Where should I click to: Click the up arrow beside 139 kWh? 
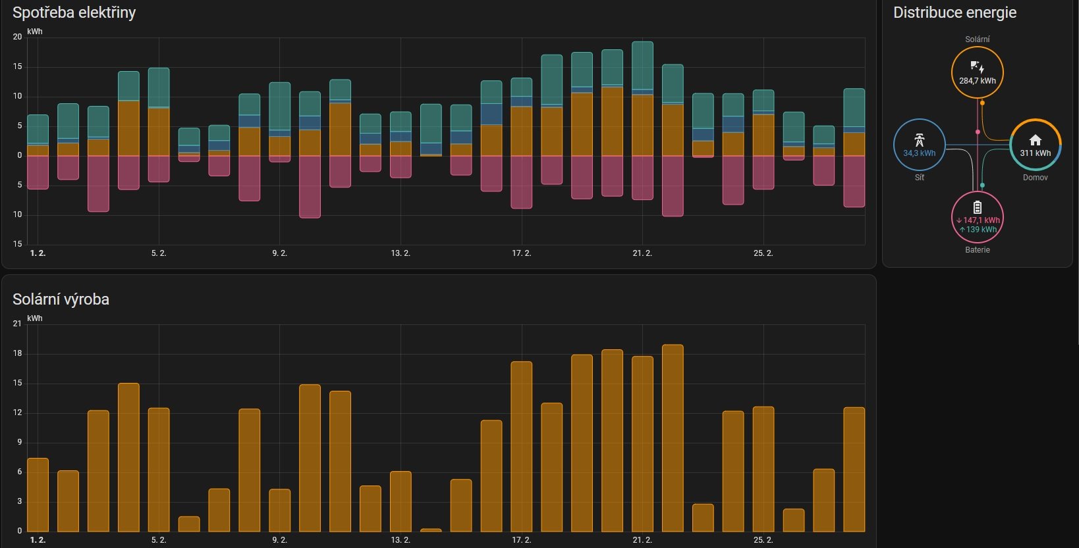pyautogui.click(x=962, y=230)
